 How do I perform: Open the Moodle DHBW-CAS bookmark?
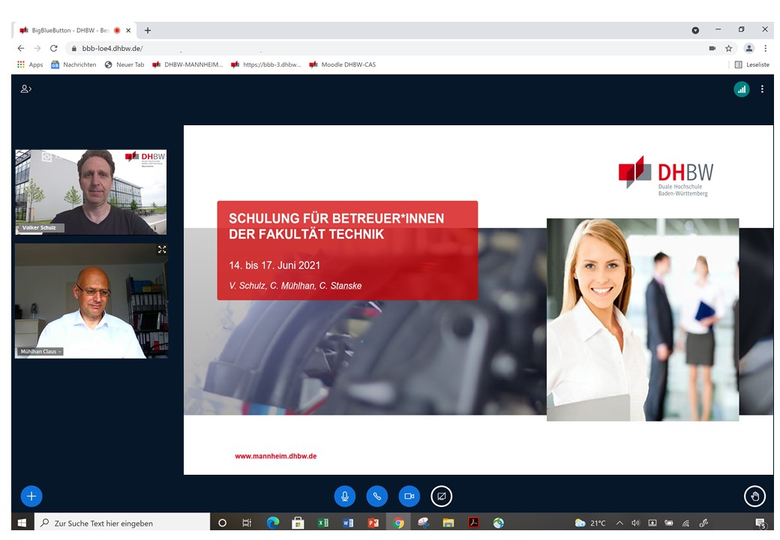[x=343, y=64]
